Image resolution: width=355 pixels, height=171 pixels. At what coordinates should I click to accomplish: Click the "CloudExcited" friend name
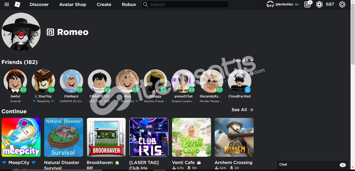pyautogui.click(x=240, y=96)
